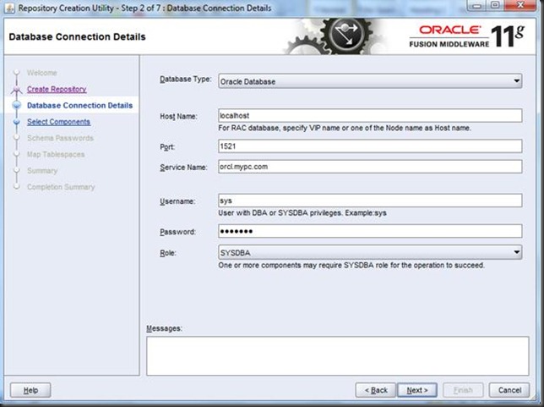The height and width of the screenshot is (407, 544).
Task: Select the Database Connection Details step
Action: click(79, 105)
